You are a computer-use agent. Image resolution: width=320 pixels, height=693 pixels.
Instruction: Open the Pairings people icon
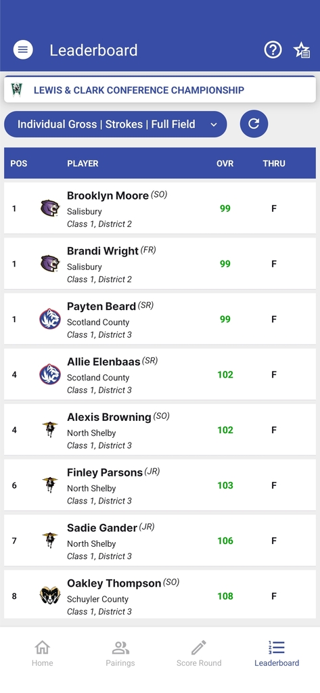[x=120, y=648]
